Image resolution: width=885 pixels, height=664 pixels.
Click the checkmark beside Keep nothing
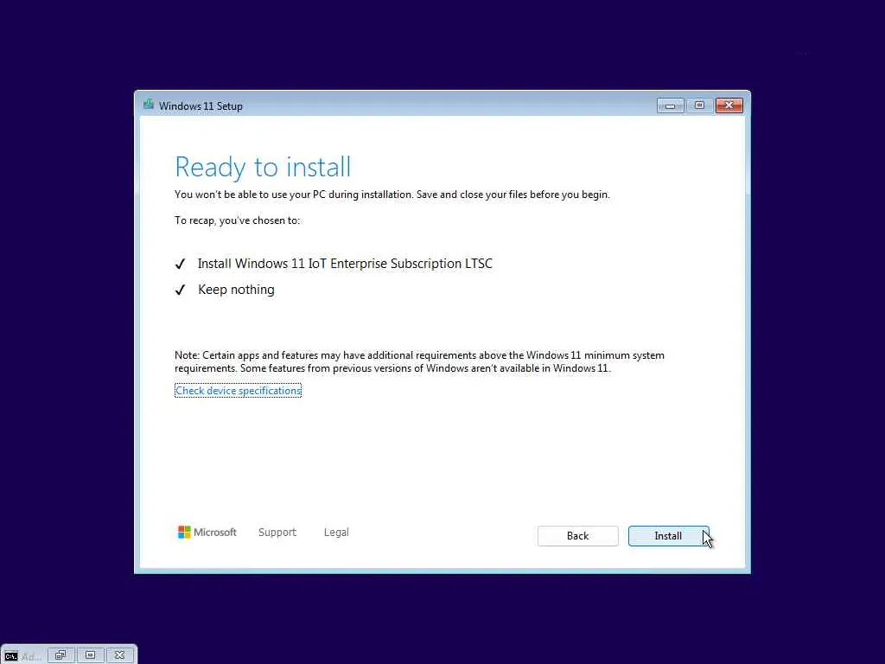pyautogui.click(x=180, y=290)
